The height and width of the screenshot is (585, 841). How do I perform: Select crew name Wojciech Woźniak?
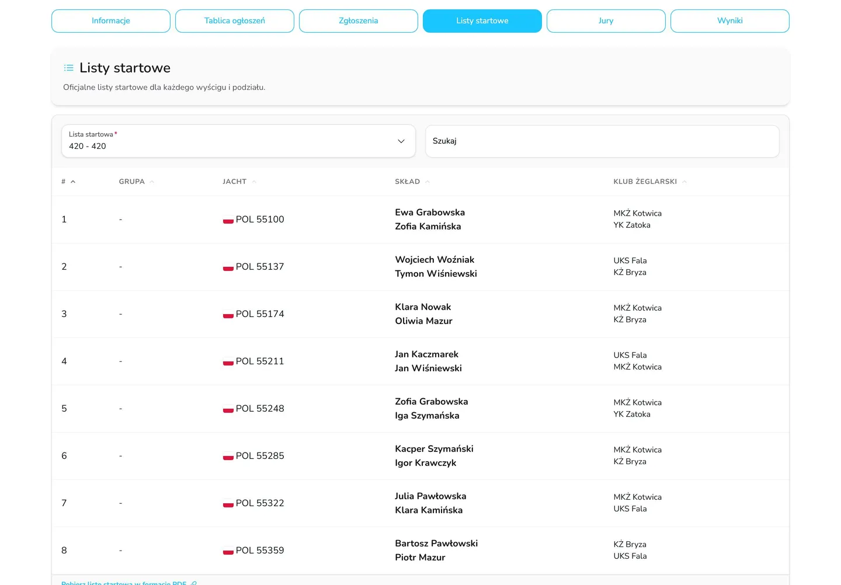(x=435, y=260)
